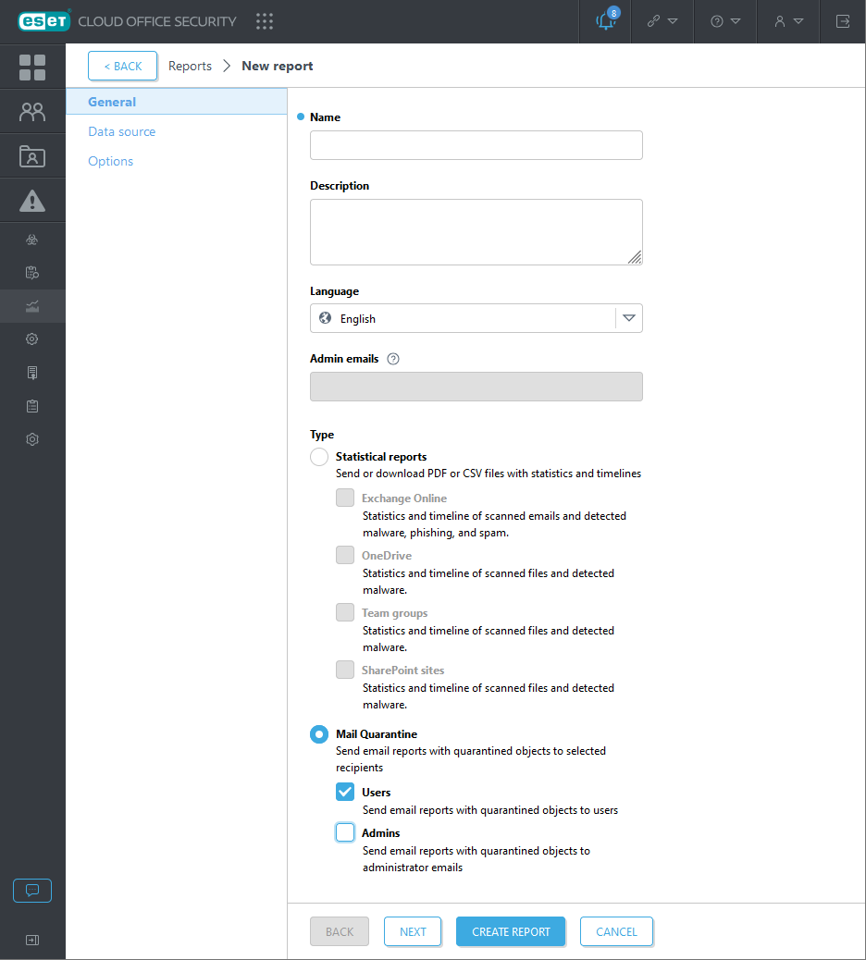Expand the Language dropdown arrow
The height and width of the screenshot is (960, 866).
[x=629, y=318]
